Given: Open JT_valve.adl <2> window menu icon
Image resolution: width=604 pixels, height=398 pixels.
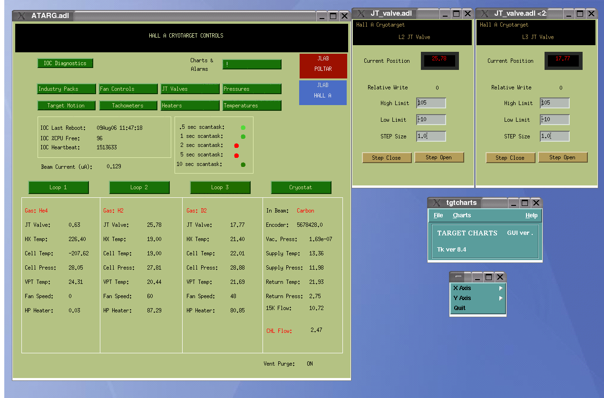Looking at the screenshot, I should (485, 13).
